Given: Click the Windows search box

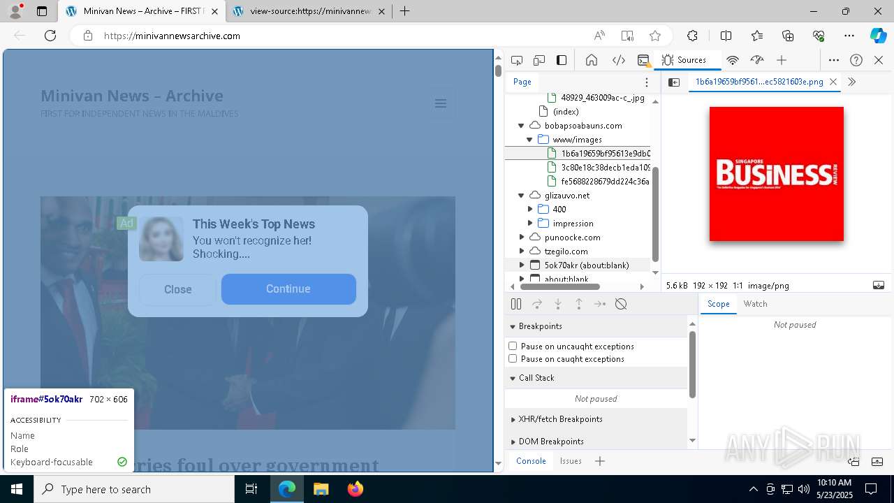Looking at the screenshot, I should (x=134, y=489).
